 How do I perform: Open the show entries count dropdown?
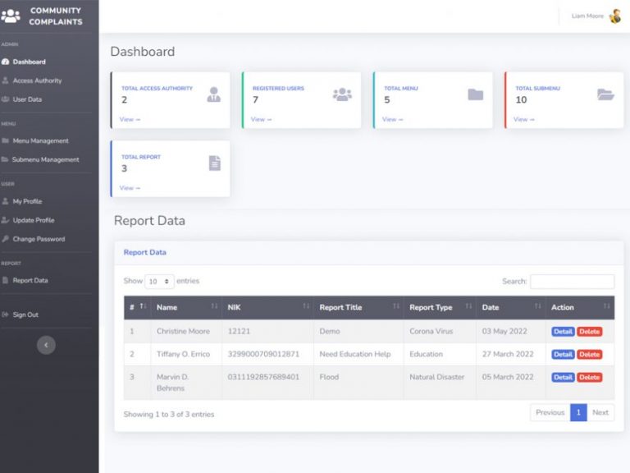159,281
